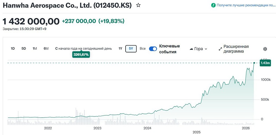Click the latest price point on the chart
The image size is (276, 135).
[x=254, y=63]
